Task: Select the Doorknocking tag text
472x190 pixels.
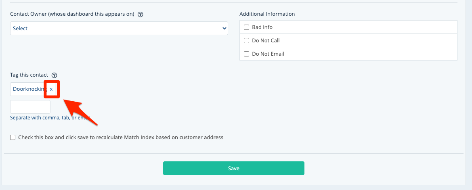Action: (29, 89)
